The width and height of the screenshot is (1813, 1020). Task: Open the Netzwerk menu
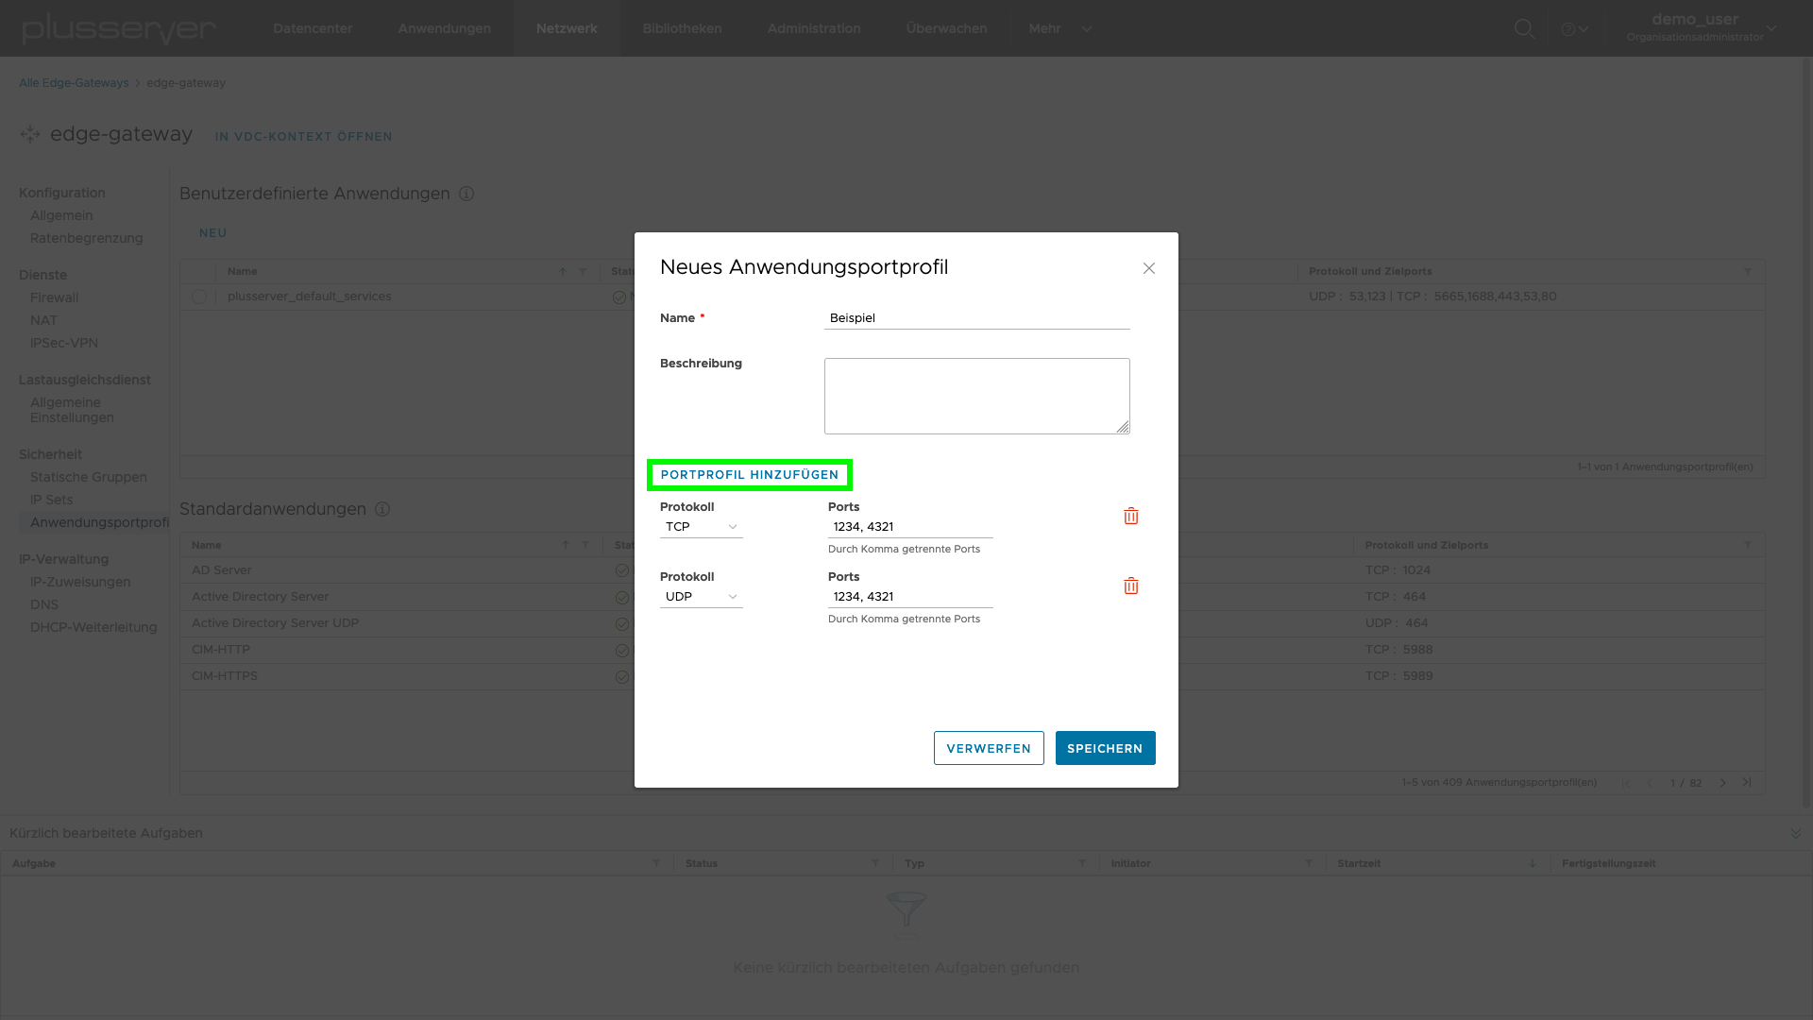(x=567, y=28)
